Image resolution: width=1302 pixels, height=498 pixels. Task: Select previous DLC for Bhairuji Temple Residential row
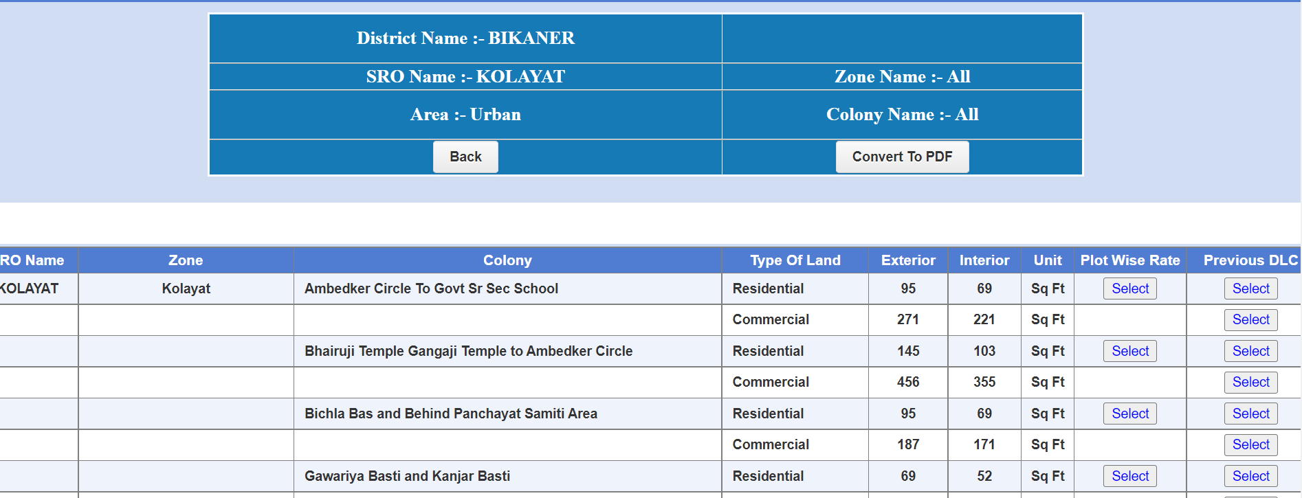(1250, 351)
